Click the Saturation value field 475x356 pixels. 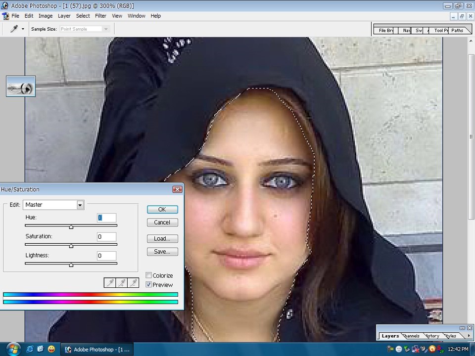tap(106, 237)
